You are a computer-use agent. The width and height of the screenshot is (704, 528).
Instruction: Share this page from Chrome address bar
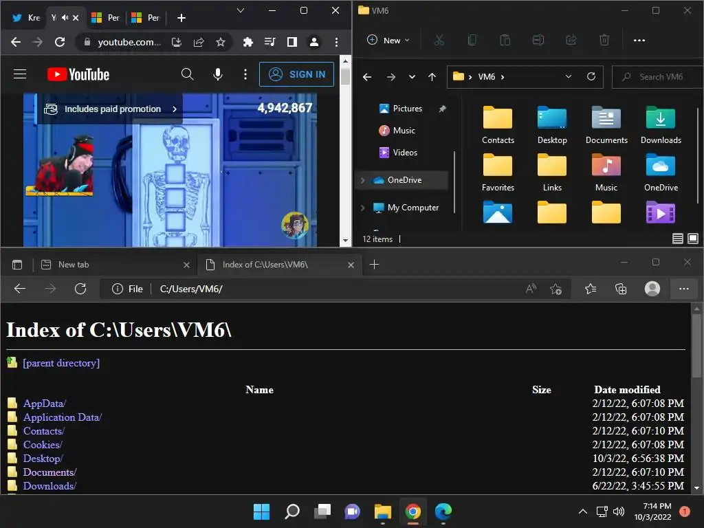[199, 42]
